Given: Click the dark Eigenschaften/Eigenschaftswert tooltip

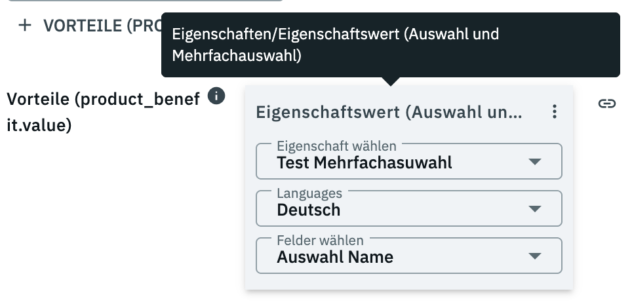Looking at the screenshot, I should (x=390, y=45).
